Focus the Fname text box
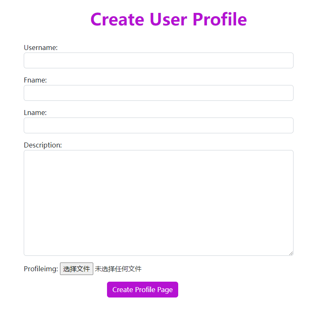Viewport: 321px width, 320px height. pos(158,93)
